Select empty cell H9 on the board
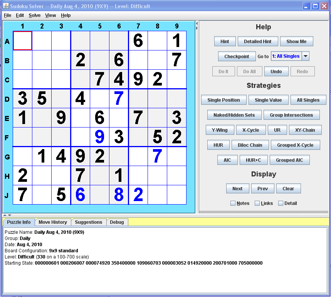331x297 pixels. pos(177,175)
